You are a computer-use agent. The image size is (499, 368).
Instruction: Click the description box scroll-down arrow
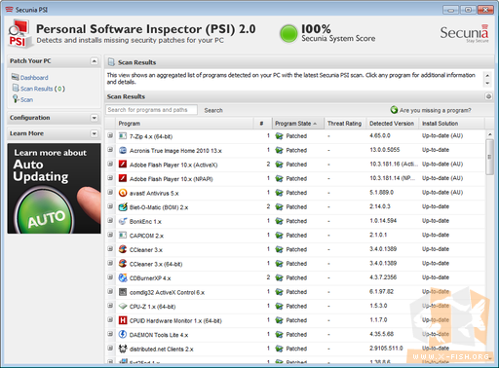coord(487,84)
